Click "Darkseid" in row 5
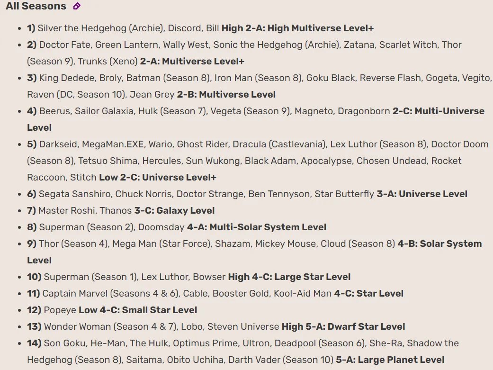Image resolution: width=493 pixels, height=370 pixels. point(58,144)
